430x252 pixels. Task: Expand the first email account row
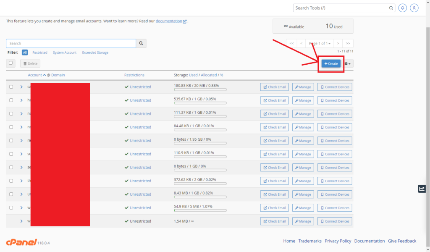coord(21,87)
